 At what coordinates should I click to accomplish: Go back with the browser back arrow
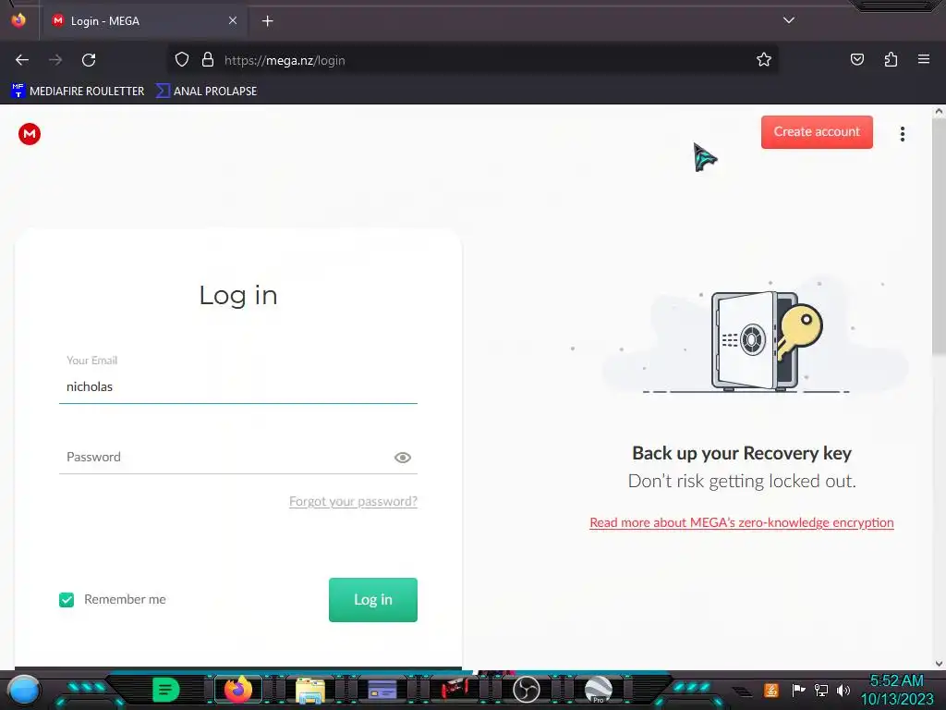click(22, 60)
